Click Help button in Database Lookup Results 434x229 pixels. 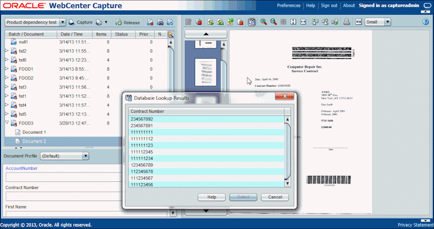click(212, 197)
